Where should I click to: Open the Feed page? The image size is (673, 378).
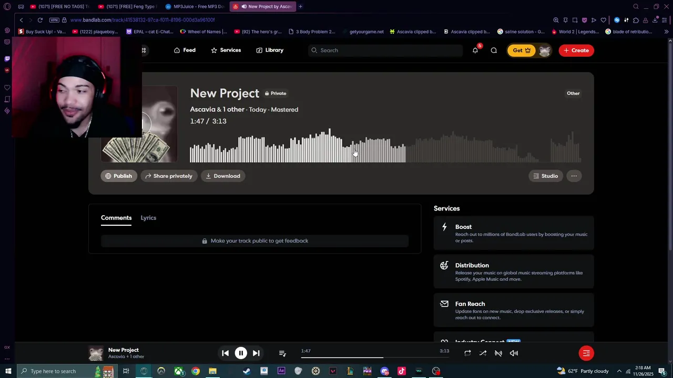coord(185,50)
